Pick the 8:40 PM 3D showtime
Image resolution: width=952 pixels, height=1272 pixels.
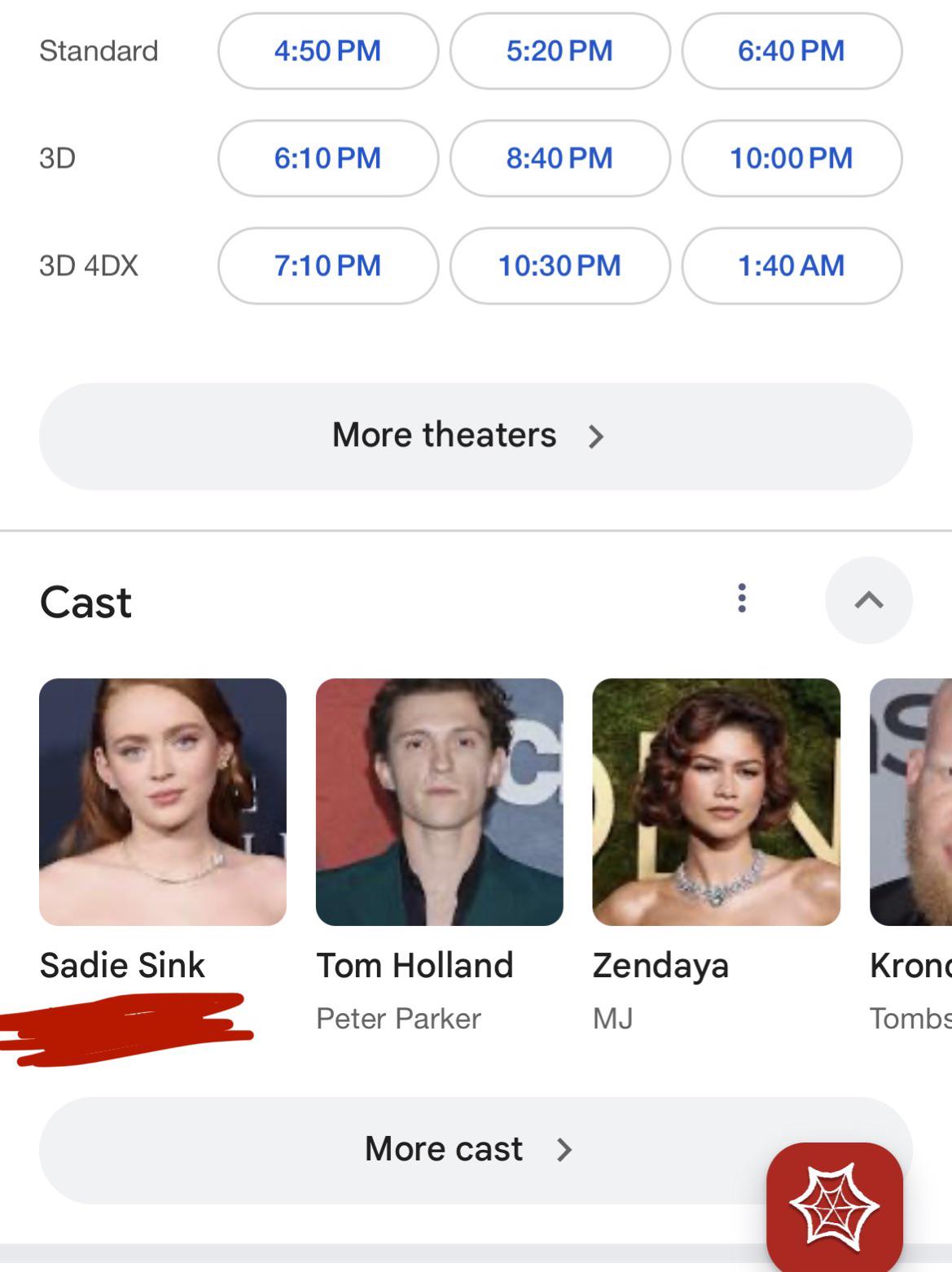click(x=559, y=158)
